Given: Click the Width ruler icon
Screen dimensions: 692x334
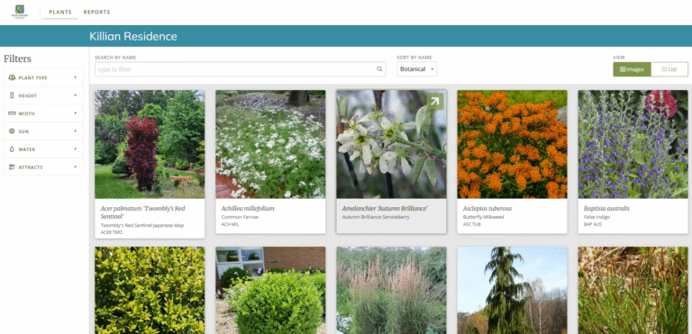Looking at the screenshot, I should pyautogui.click(x=12, y=113).
